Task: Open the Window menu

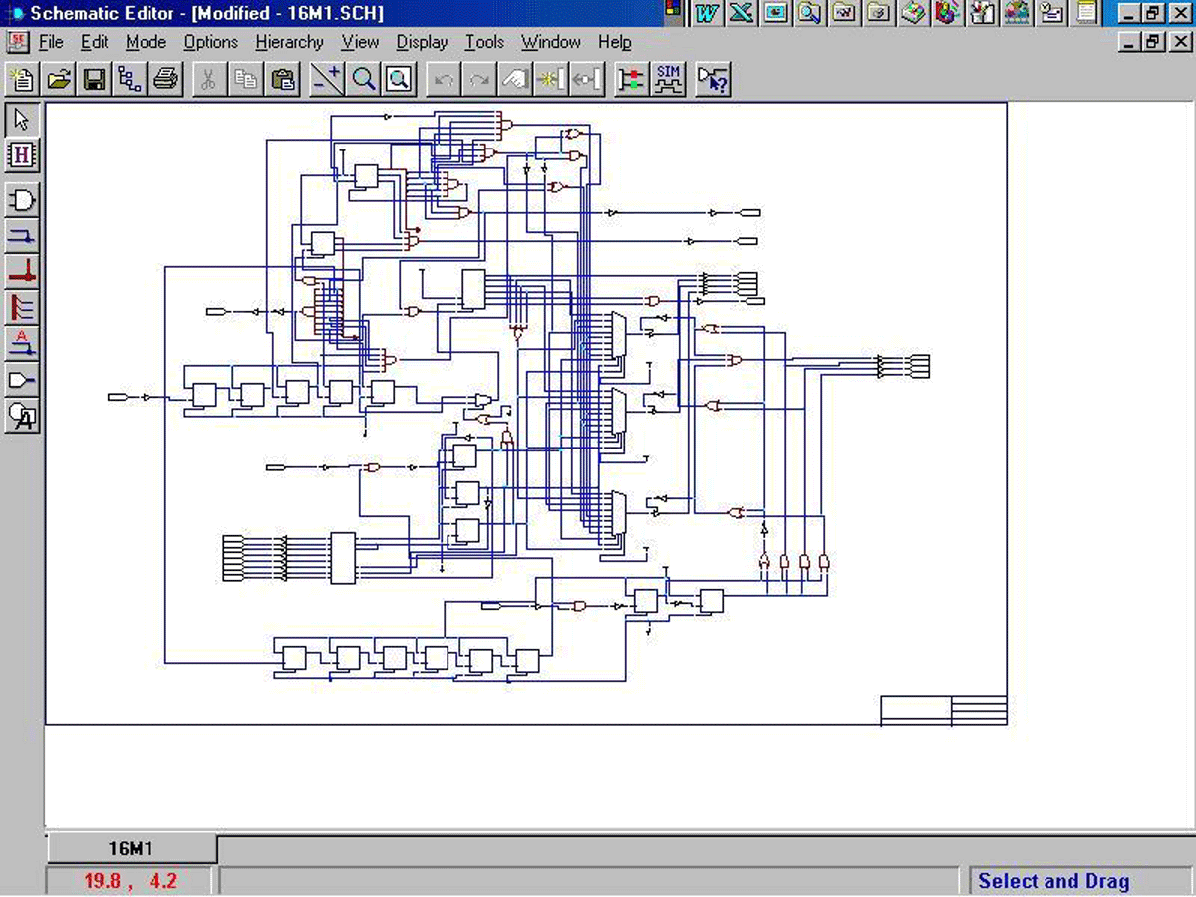Action: tap(551, 42)
